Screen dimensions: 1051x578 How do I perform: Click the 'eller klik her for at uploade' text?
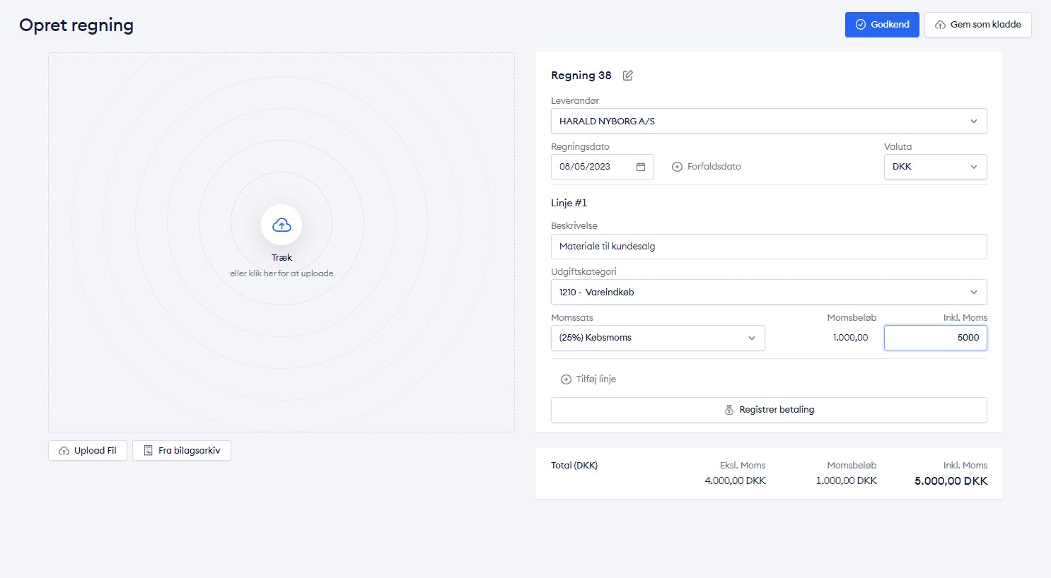[x=281, y=273]
